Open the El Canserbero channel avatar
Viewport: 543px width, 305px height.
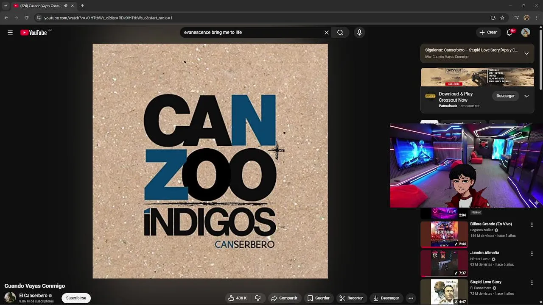click(10, 298)
